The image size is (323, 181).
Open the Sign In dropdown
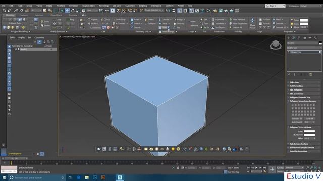(275, 6)
